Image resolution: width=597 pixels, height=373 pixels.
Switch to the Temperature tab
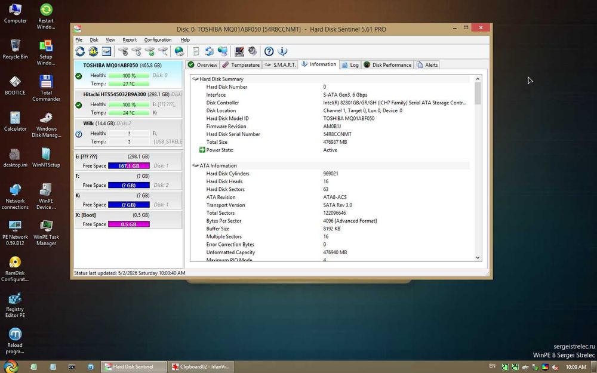point(241,65)
